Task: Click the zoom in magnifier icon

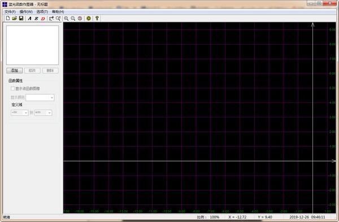Action: coord(66,19)
